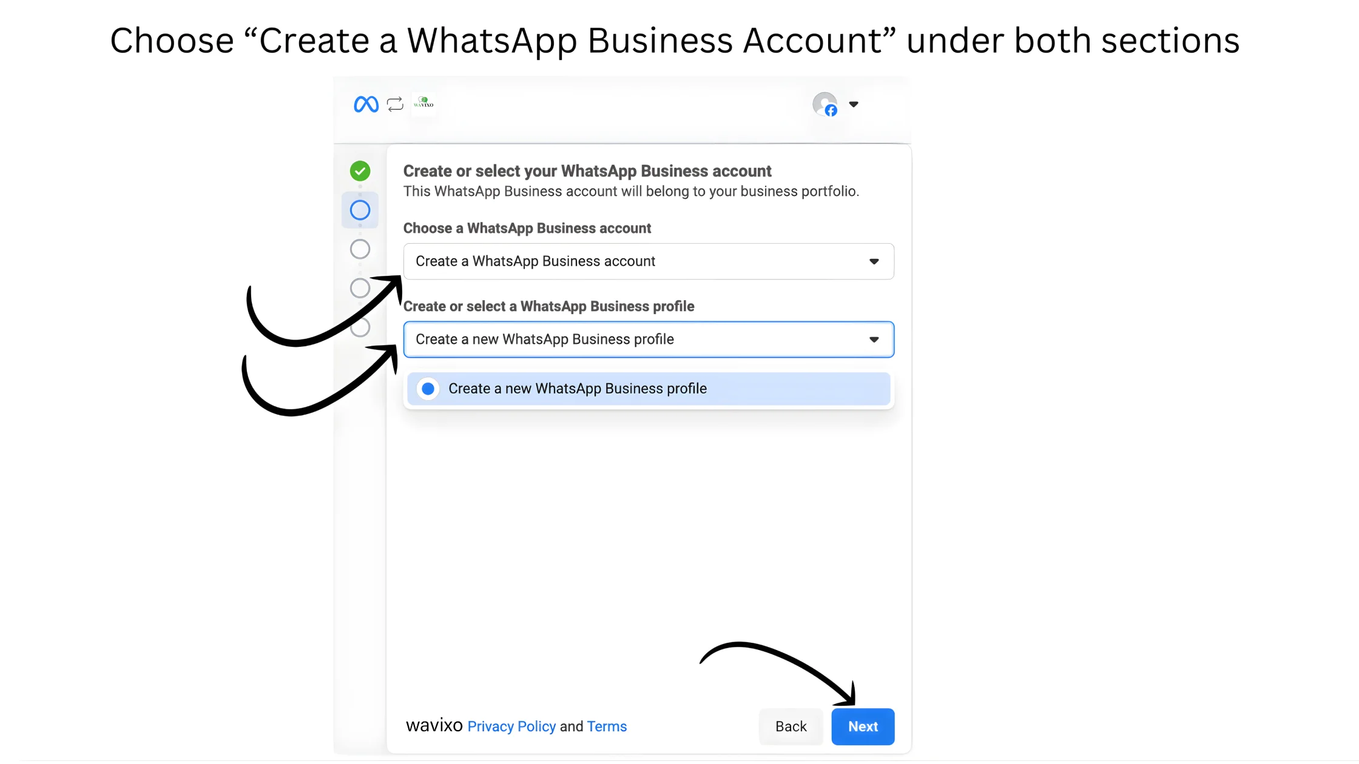Open the Facebook profile avatar
1359x764 pixels.
825,104
